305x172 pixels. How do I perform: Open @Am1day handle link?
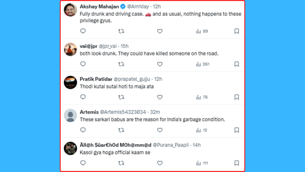[x=138, y=6]
